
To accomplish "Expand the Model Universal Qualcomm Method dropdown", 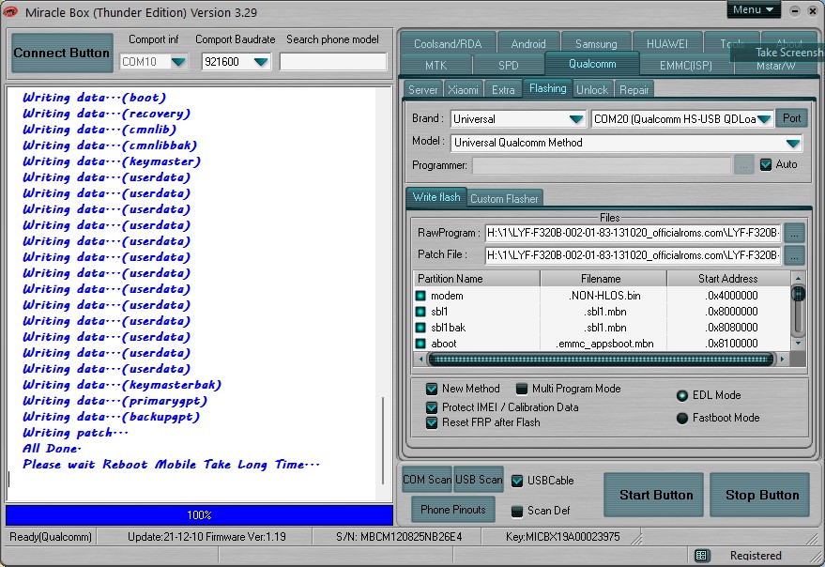I will (793, 144).
